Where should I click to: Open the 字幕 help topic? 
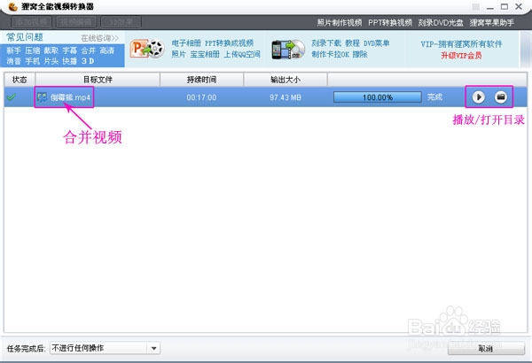pyautogui.click(x=69, y=50)
